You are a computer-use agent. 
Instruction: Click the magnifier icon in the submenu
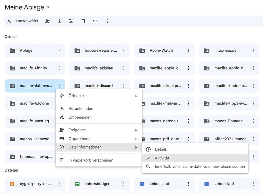(x=149, y=167)
